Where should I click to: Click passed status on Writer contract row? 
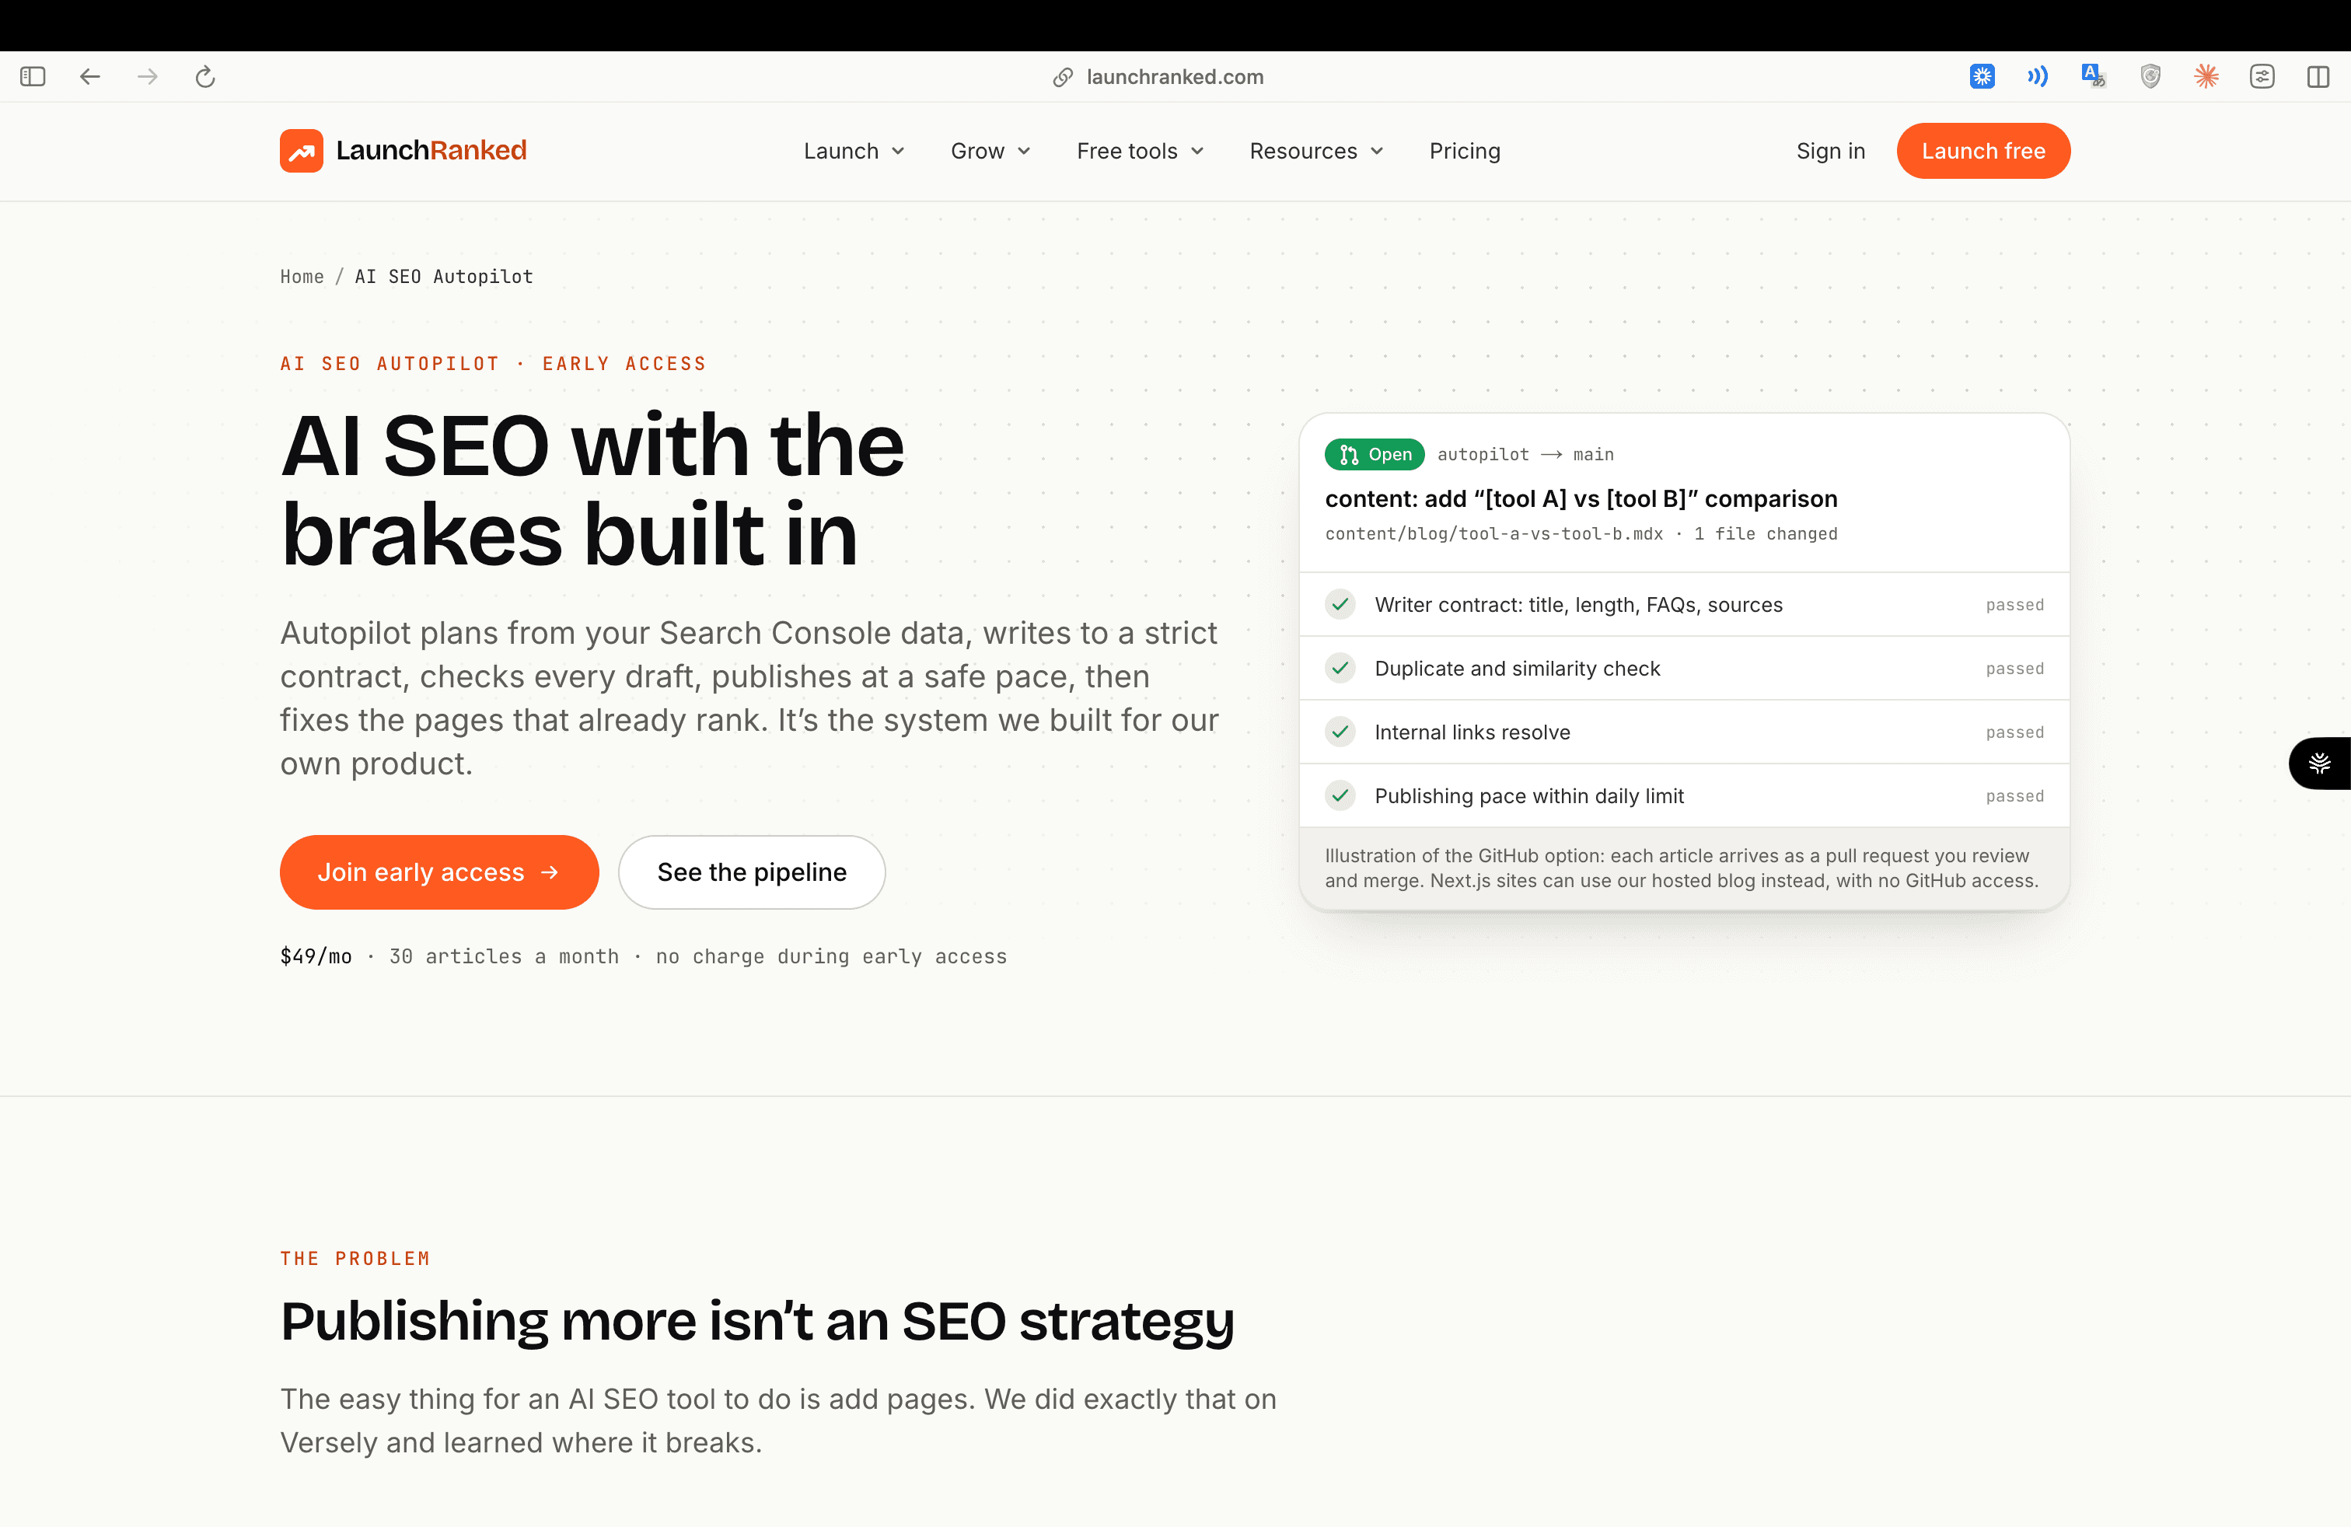click(2014, 604)
